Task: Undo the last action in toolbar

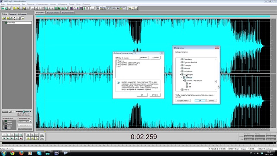Action: (x=33, y=8)
